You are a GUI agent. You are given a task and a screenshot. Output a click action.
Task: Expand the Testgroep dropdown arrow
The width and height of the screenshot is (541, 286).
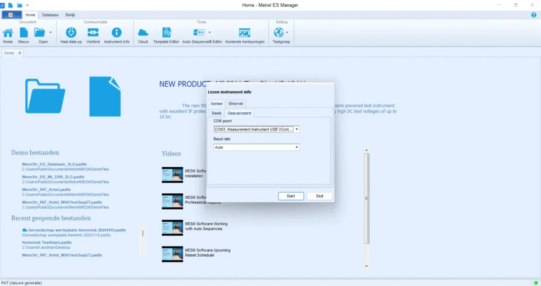point(287,33)
